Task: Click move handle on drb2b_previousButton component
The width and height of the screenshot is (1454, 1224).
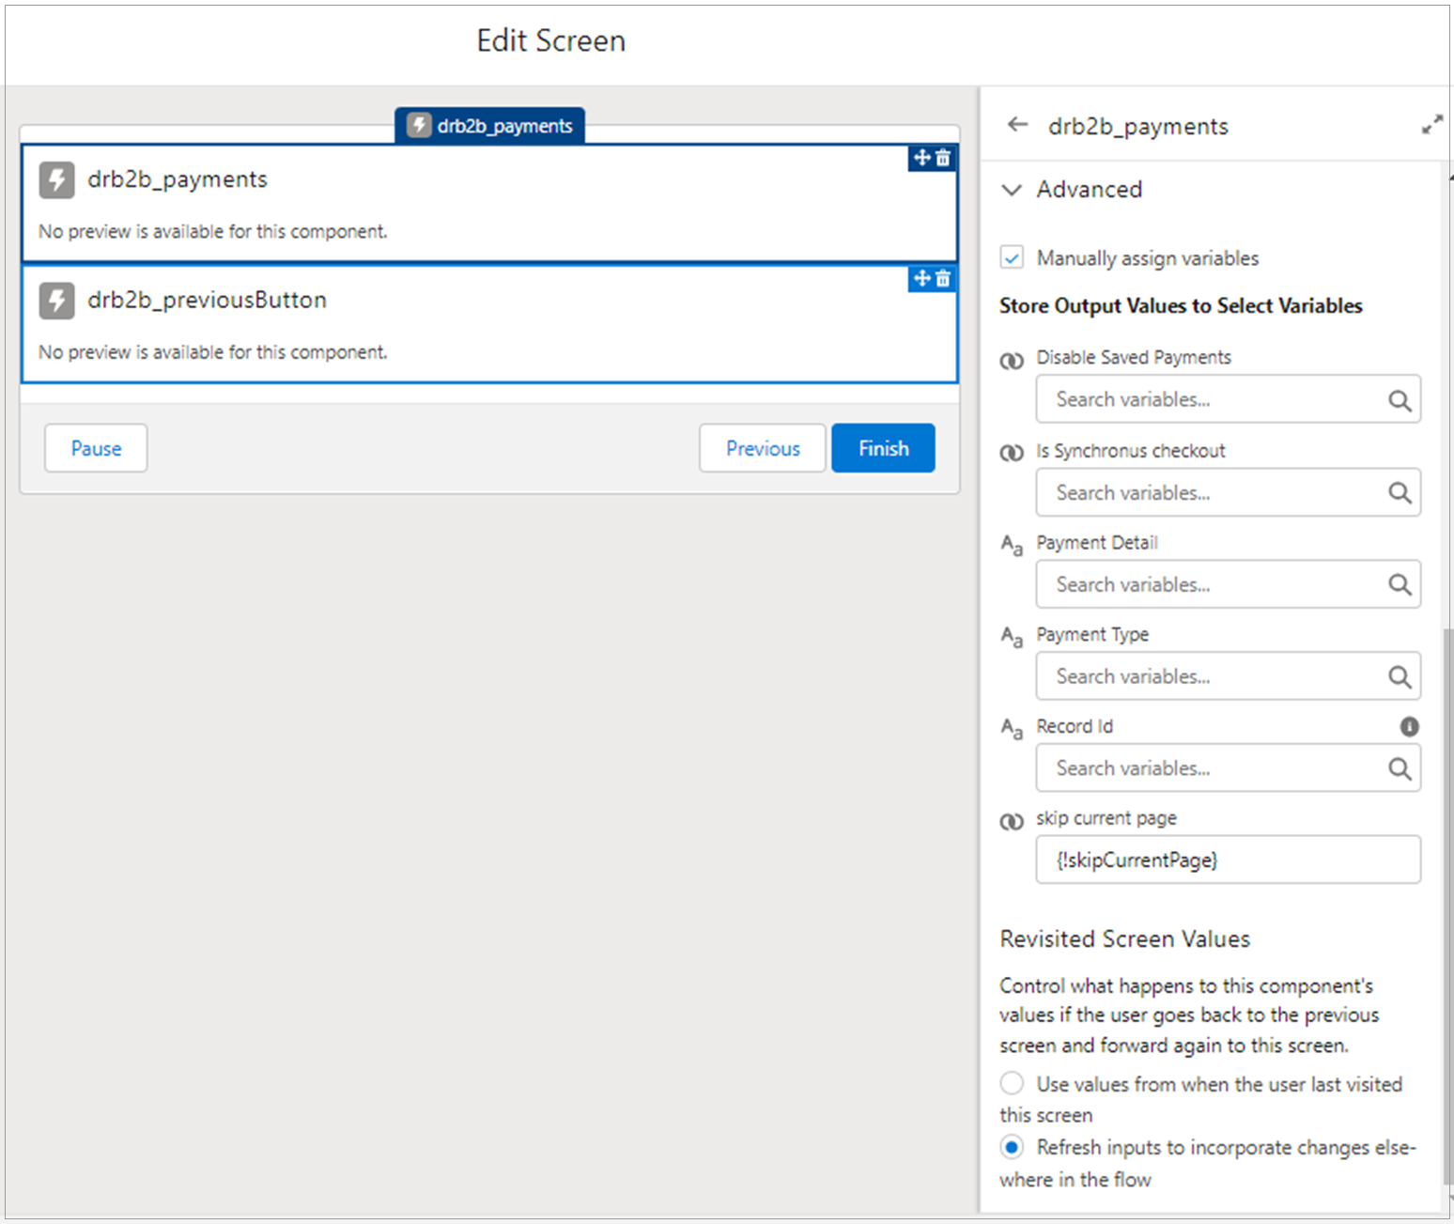Action: point(922,278)
